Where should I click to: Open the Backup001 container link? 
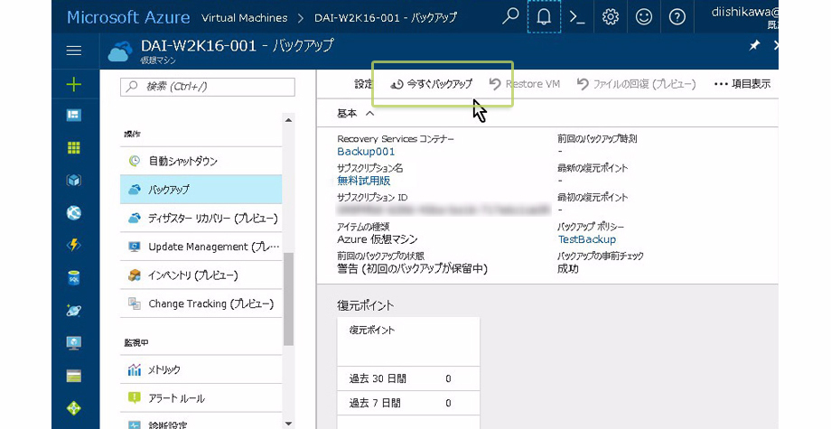pos(366,152)
